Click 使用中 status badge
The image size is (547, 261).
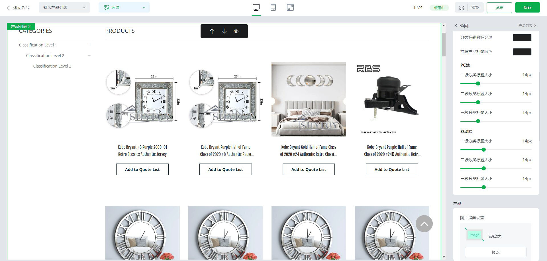coord(439,8)
